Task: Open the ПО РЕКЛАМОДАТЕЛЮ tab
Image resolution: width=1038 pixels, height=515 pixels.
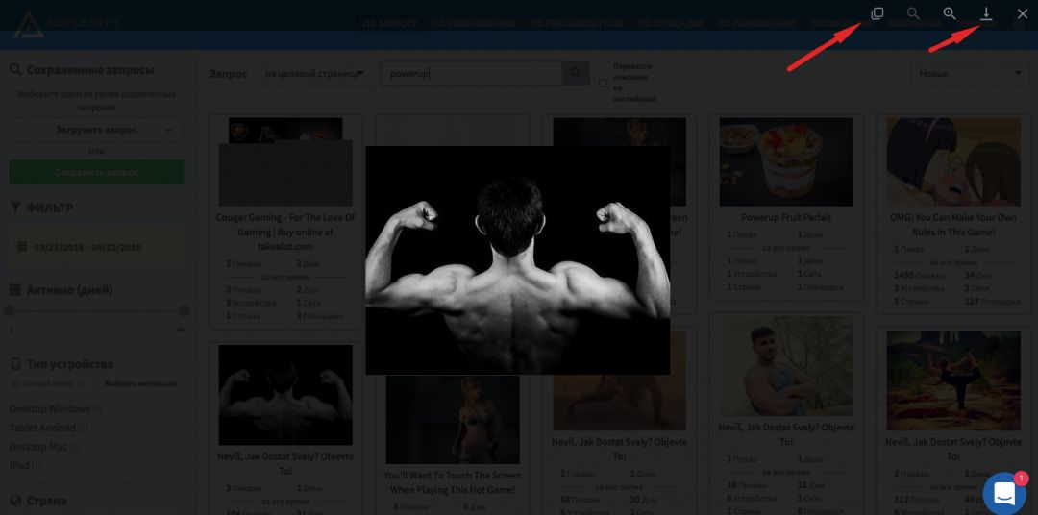Action: 577,24
